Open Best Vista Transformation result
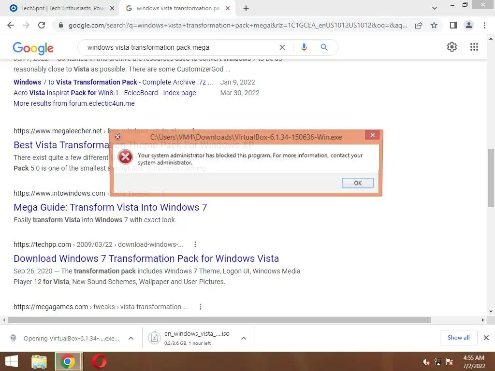This screenshot has height=371, width=495. tap(61, 145)
